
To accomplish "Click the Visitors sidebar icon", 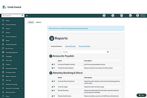I will click(x=3, y=64).
